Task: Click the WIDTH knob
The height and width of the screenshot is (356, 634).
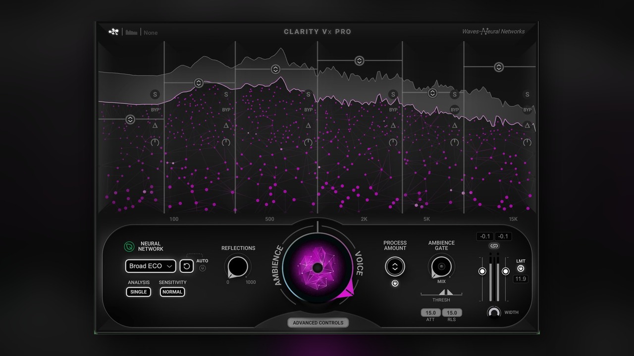Action: coord(494,312)
